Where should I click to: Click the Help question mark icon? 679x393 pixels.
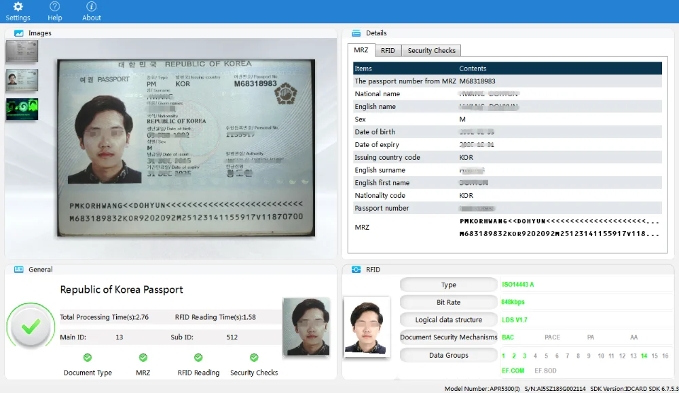coord(55,7)
